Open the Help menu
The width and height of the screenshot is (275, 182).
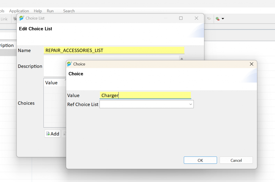(x=38, y=11)
